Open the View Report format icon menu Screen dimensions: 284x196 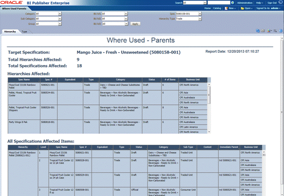point(269,31)
